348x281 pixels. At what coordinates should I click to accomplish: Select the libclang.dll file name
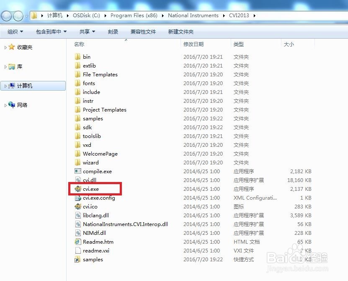coord(95,215)
